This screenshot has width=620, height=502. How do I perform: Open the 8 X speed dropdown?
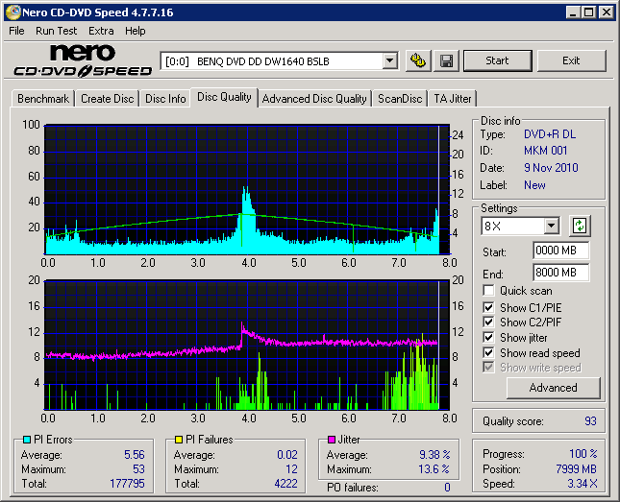point(551,227)
